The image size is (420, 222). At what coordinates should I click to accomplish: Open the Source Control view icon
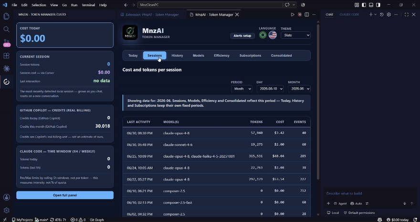pyautogui.click(x=6, y=42)
